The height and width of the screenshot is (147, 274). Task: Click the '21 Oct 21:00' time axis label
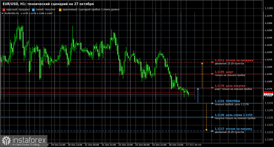tap(109, 145)
